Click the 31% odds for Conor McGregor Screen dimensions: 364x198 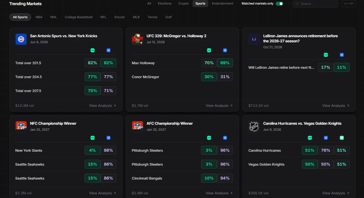225,77
